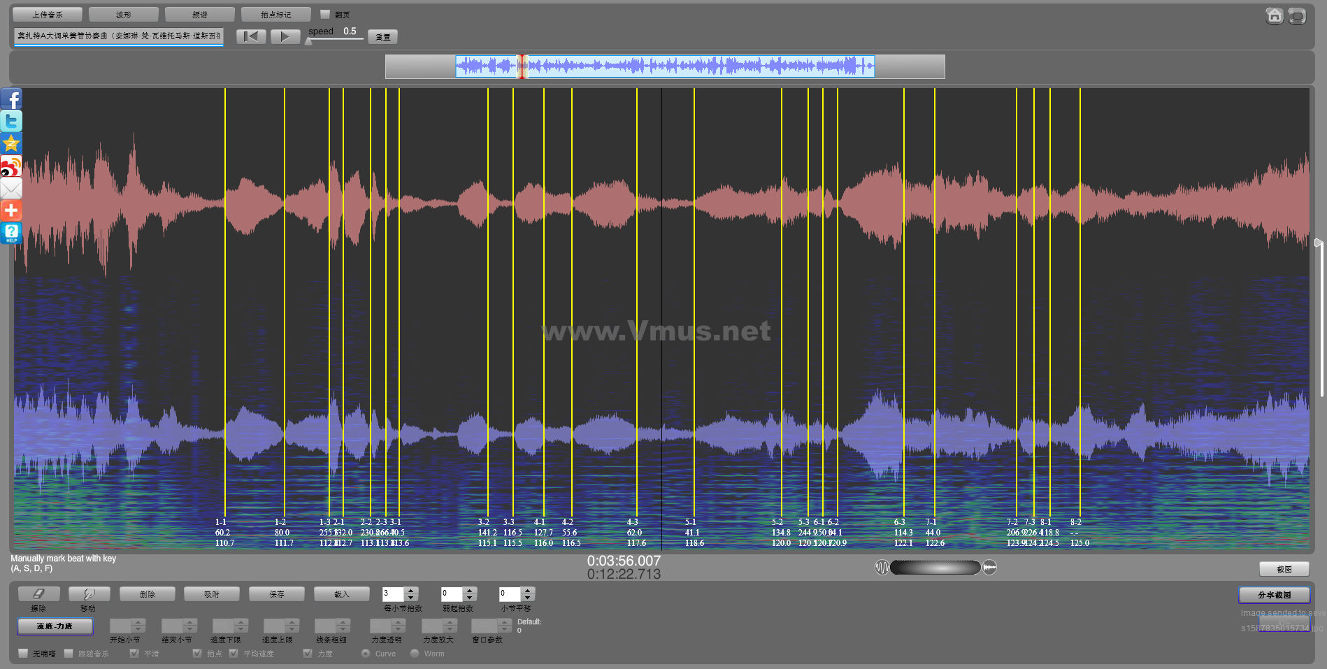Viewport: 1327px width, 669px height.
Task: Open the blue Help question mark icon
Action: point(11,233)
